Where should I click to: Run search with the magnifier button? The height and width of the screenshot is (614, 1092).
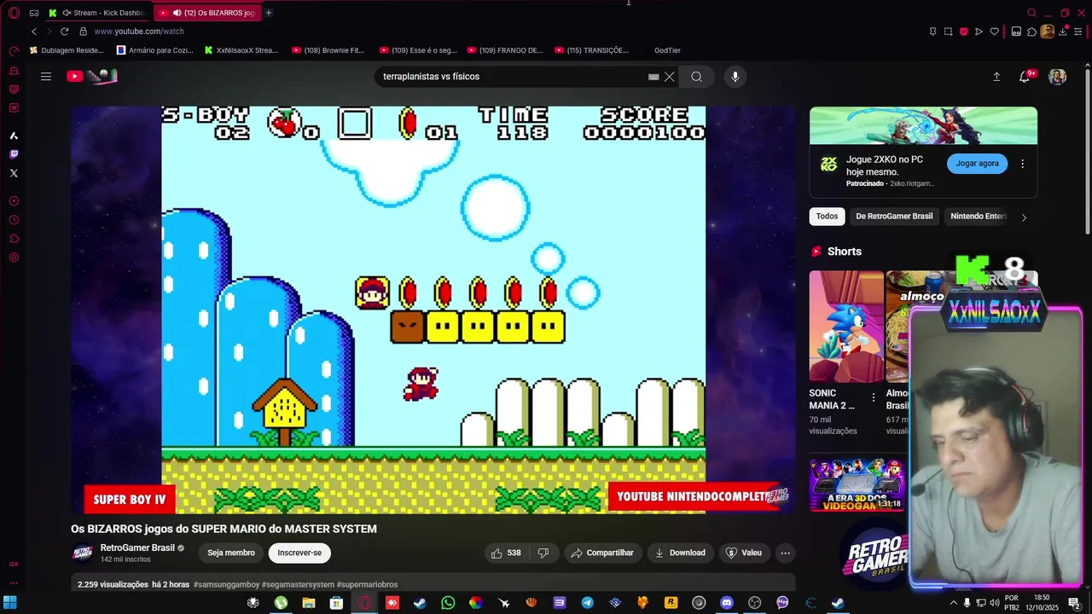[x=696, y=77]
